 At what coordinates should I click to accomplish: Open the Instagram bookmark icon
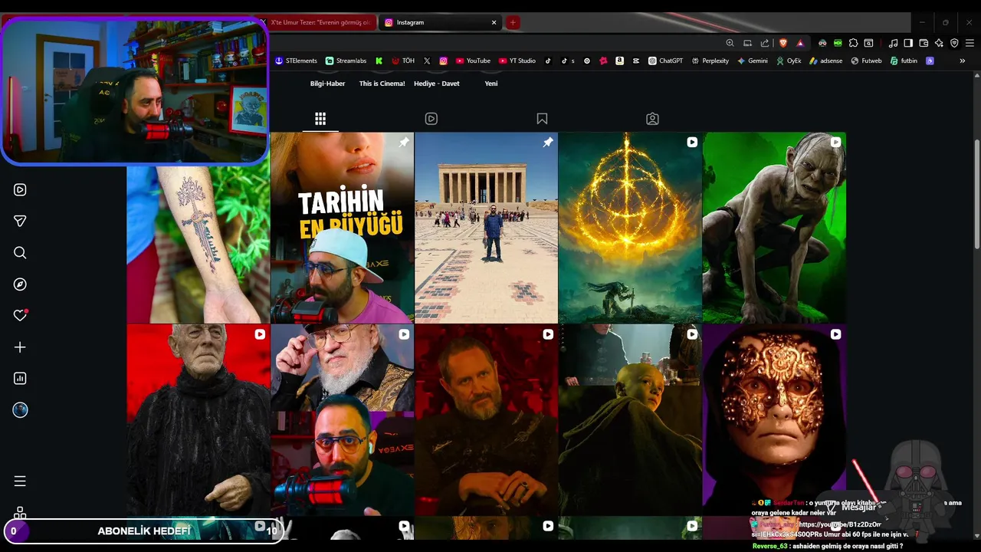click(443, 61)
